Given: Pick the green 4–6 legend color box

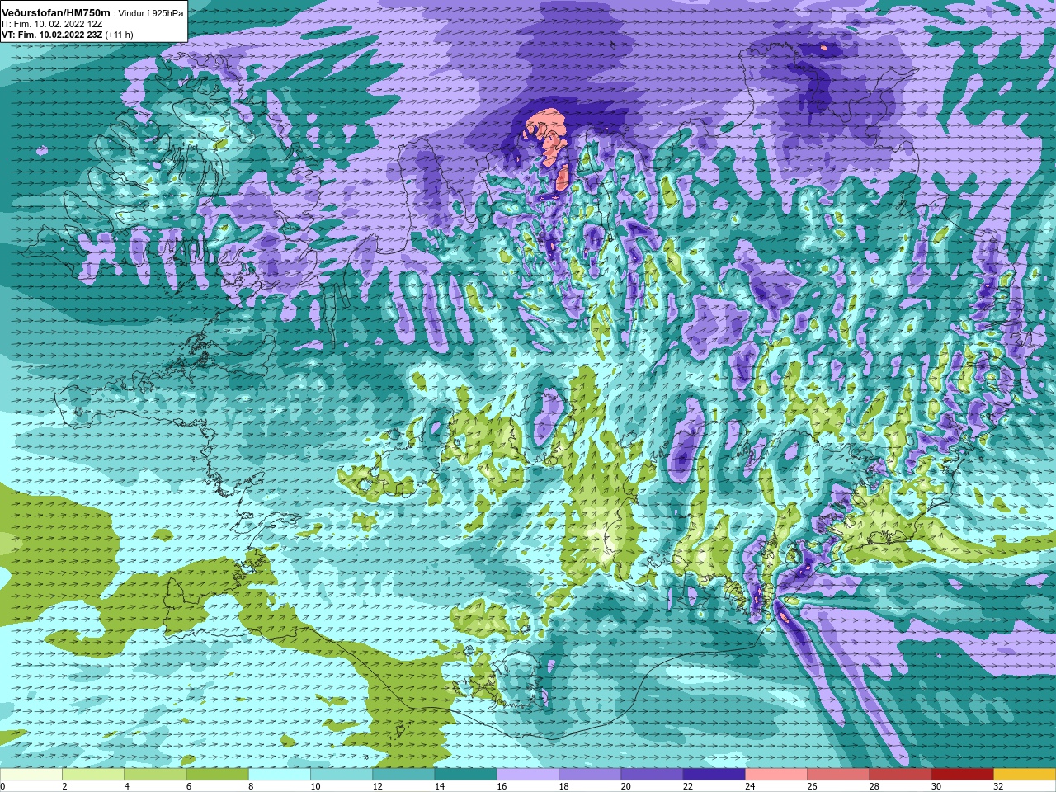Looking at the screenshot, I should (155, 775).
